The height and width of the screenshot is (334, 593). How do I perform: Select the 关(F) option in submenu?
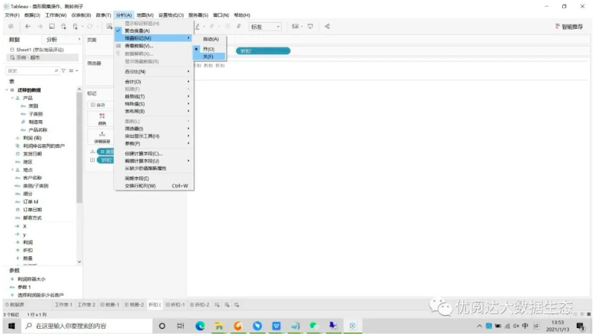[208, 57]
